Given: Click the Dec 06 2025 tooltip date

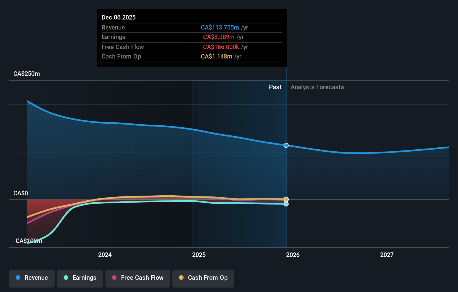Looking at the screenshot, I should coord(119,18).
